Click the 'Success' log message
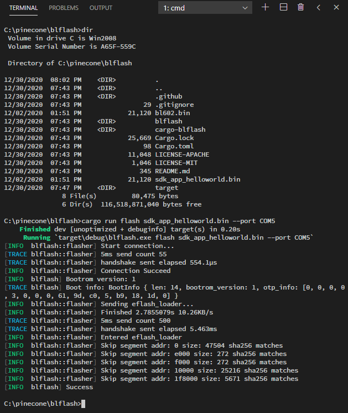 tap(80, 387)
